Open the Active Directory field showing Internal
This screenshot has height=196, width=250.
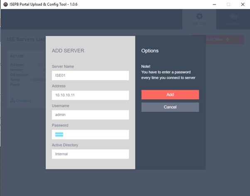tap(91, 154)
